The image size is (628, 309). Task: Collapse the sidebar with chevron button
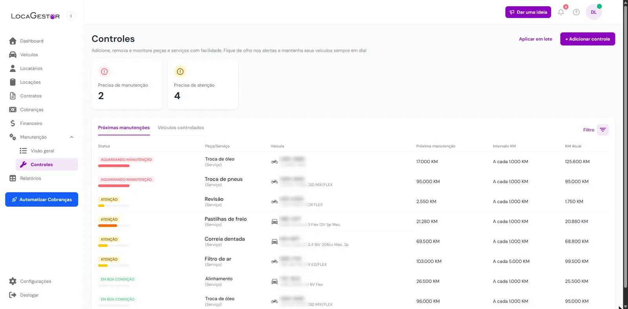point(71,16)
